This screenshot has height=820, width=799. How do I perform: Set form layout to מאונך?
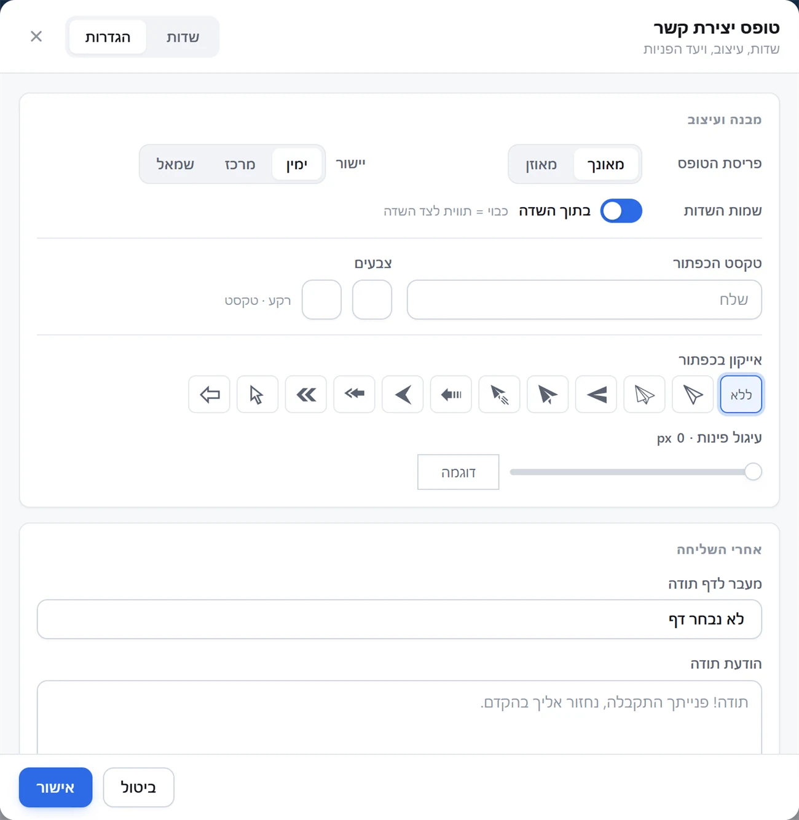606,164
